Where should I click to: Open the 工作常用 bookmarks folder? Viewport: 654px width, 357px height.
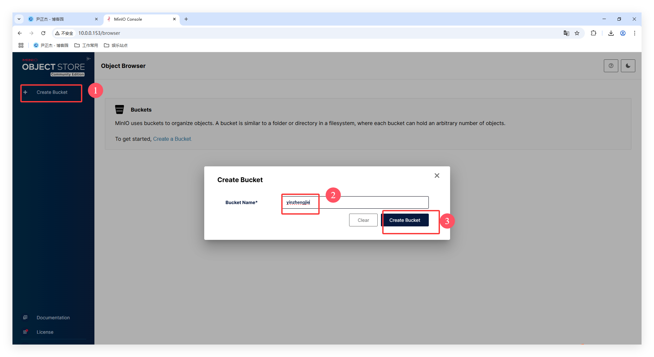coord(86,45)
